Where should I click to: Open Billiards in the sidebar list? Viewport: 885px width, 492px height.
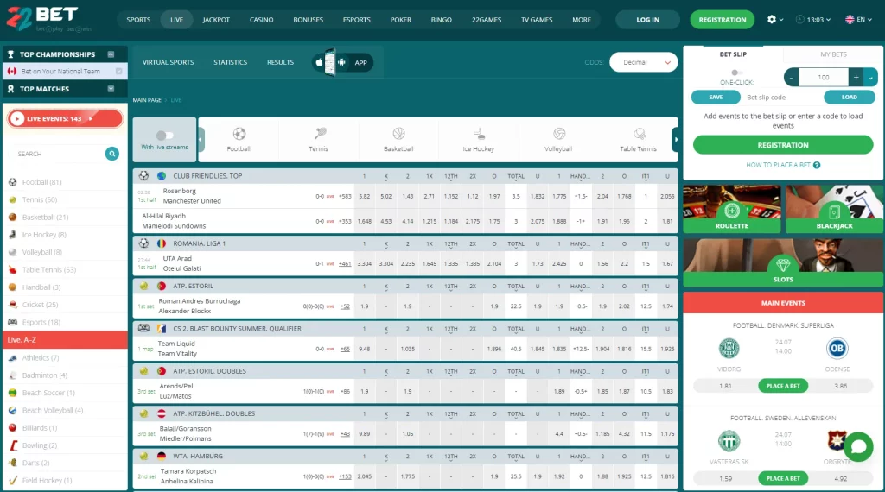point(65,428)
